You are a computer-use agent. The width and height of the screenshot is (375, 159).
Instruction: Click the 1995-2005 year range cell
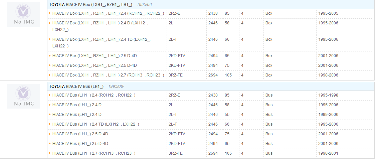click(x=328, y=13)
